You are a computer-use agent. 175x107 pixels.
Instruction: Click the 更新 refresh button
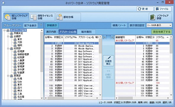(x=145, y=9)
